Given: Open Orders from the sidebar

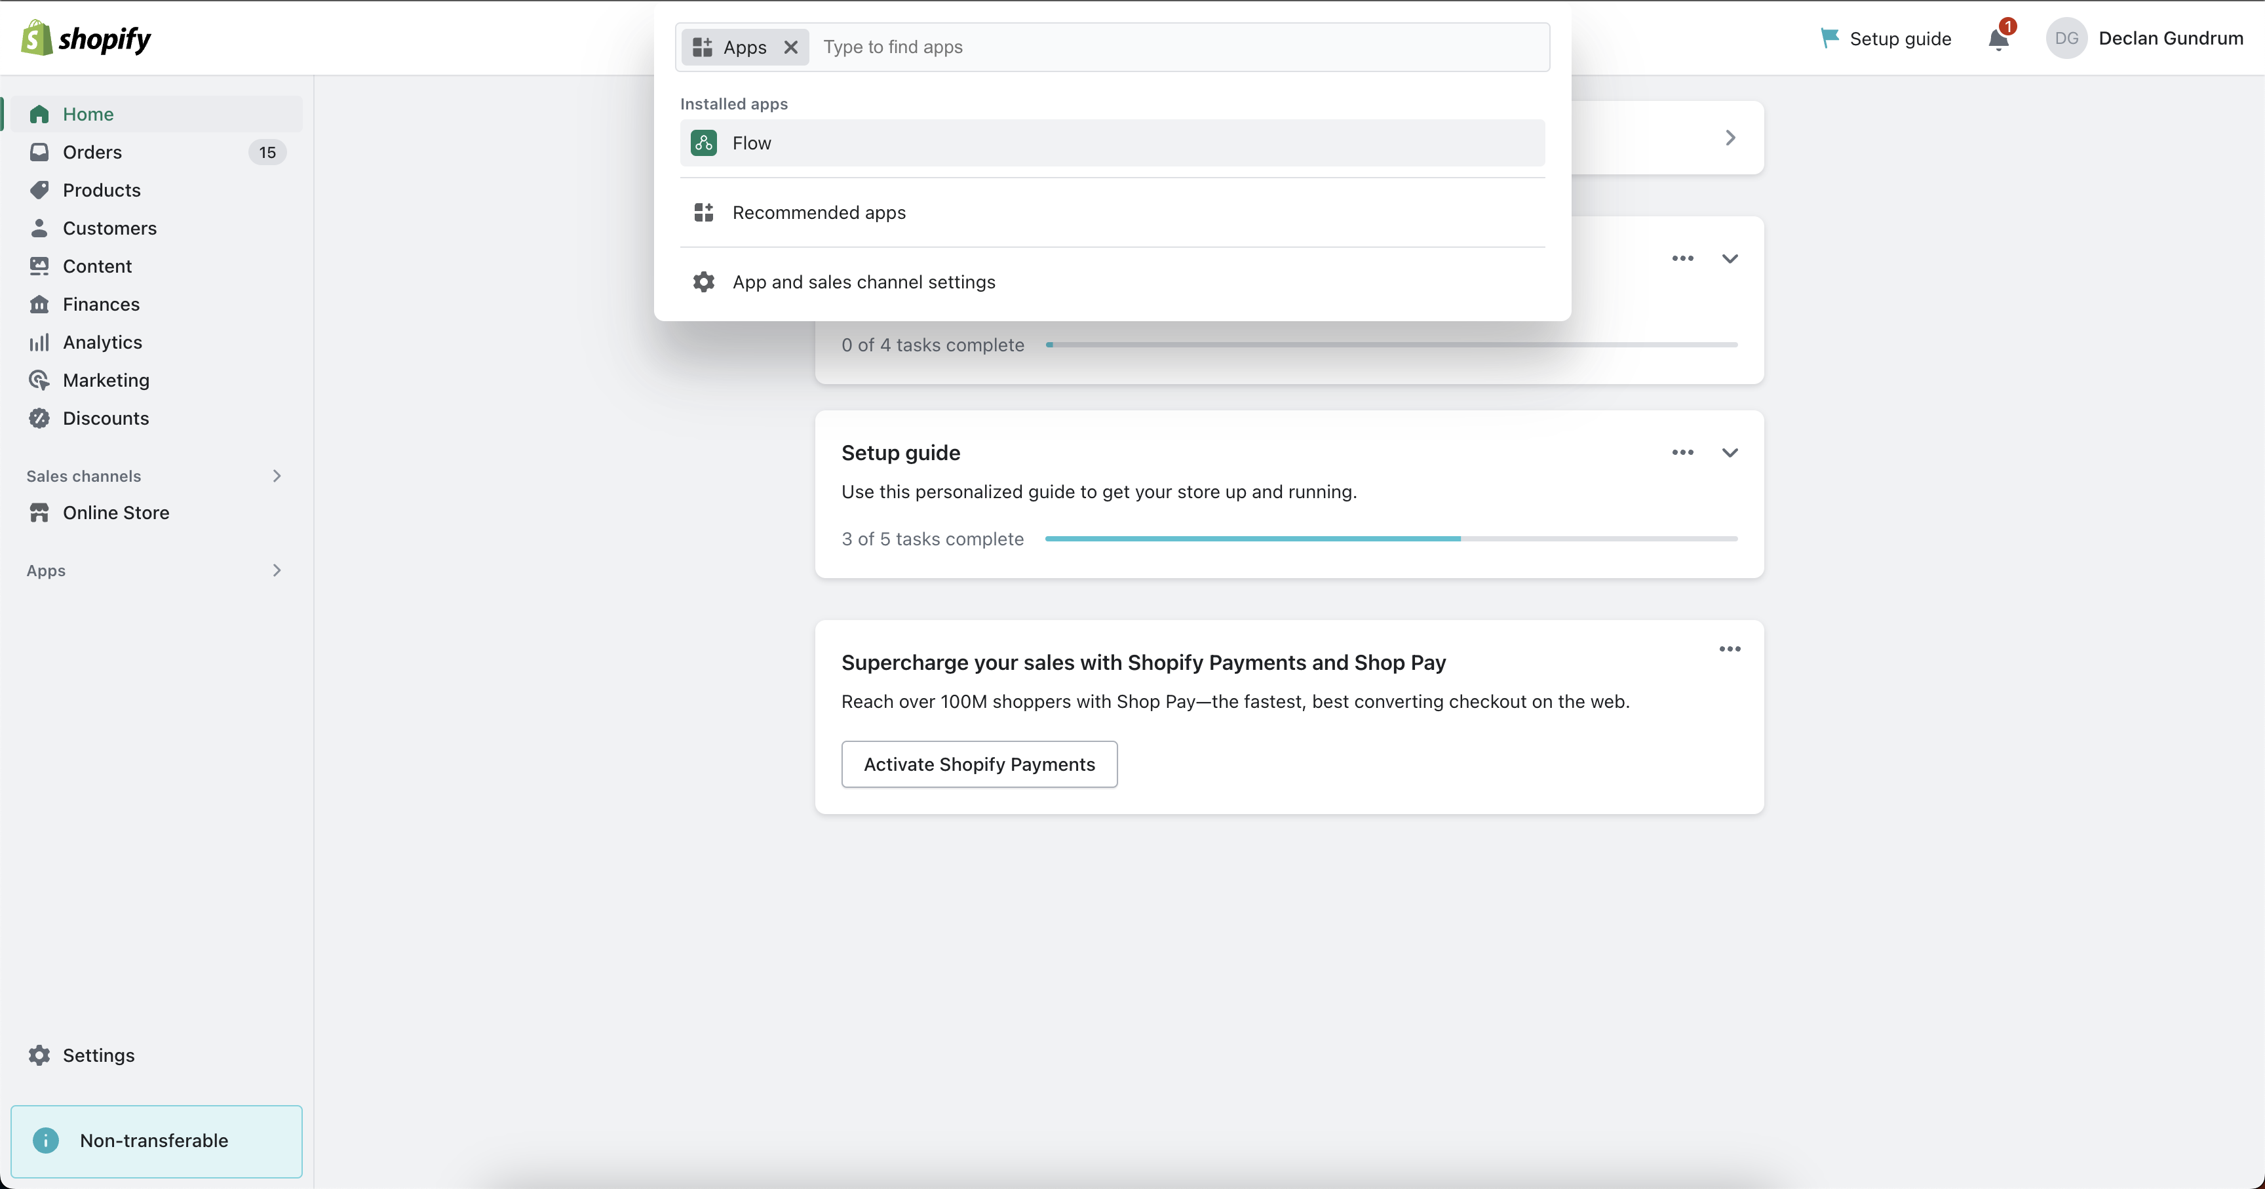Looking at the screenshot, I should pos(92,151).
